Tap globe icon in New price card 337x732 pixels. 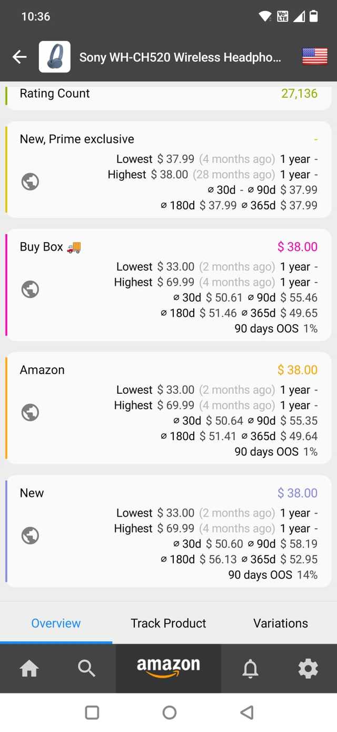point(30,536)
